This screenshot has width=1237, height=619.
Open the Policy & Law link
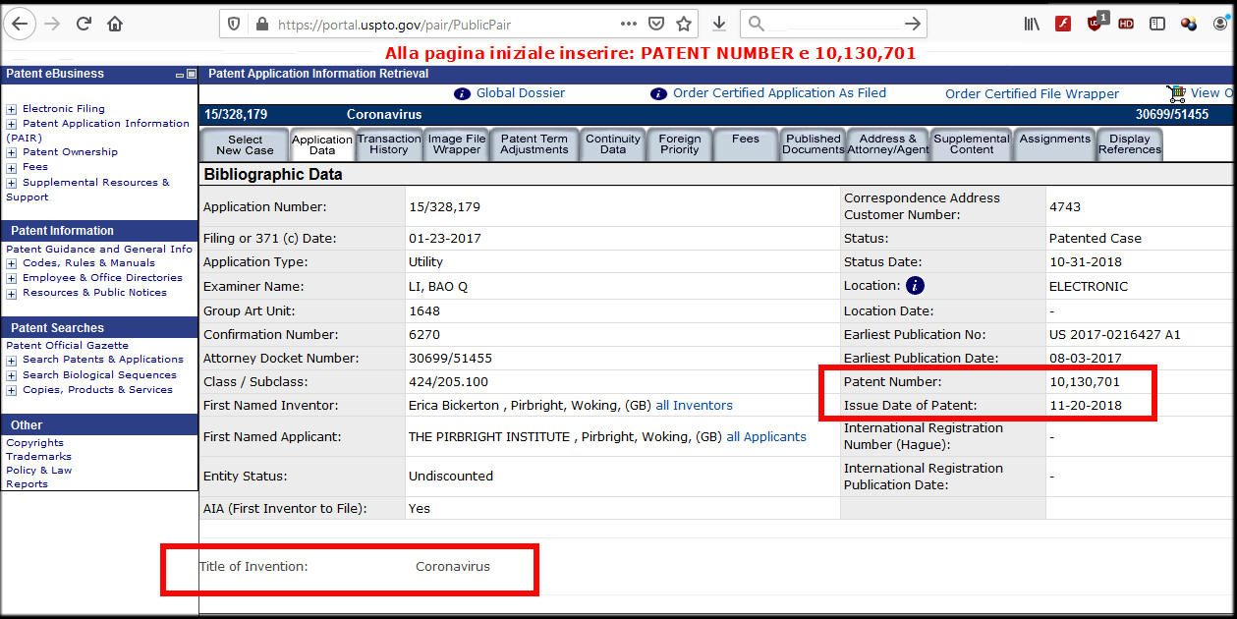(39, 471)
